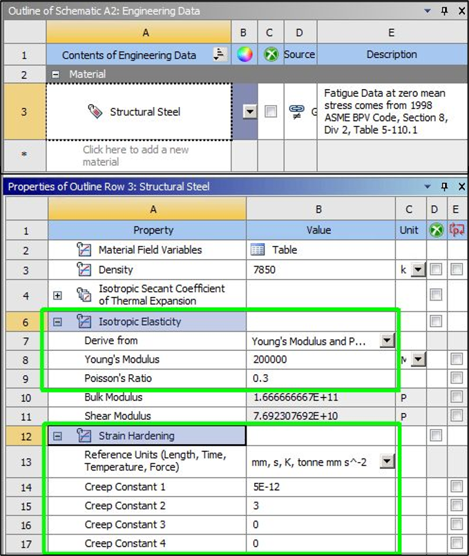The image size is (469, 556).
Task: Click the Fatigue Data description cell
Action: click(x=392, y=111)
